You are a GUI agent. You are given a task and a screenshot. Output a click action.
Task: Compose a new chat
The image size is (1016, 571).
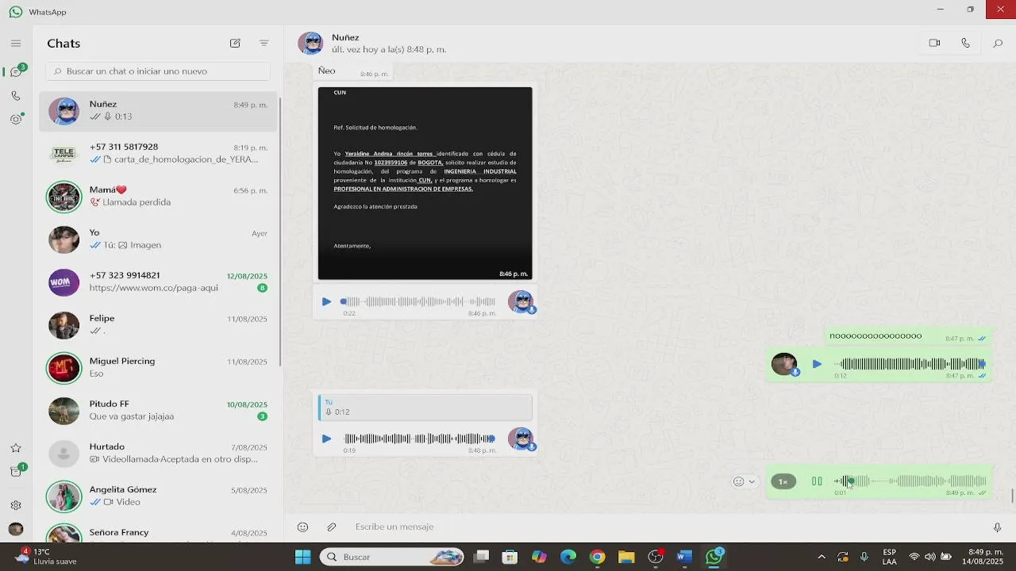235,43
